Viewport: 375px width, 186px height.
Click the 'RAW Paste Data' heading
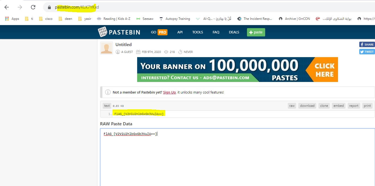coord(116,124)
